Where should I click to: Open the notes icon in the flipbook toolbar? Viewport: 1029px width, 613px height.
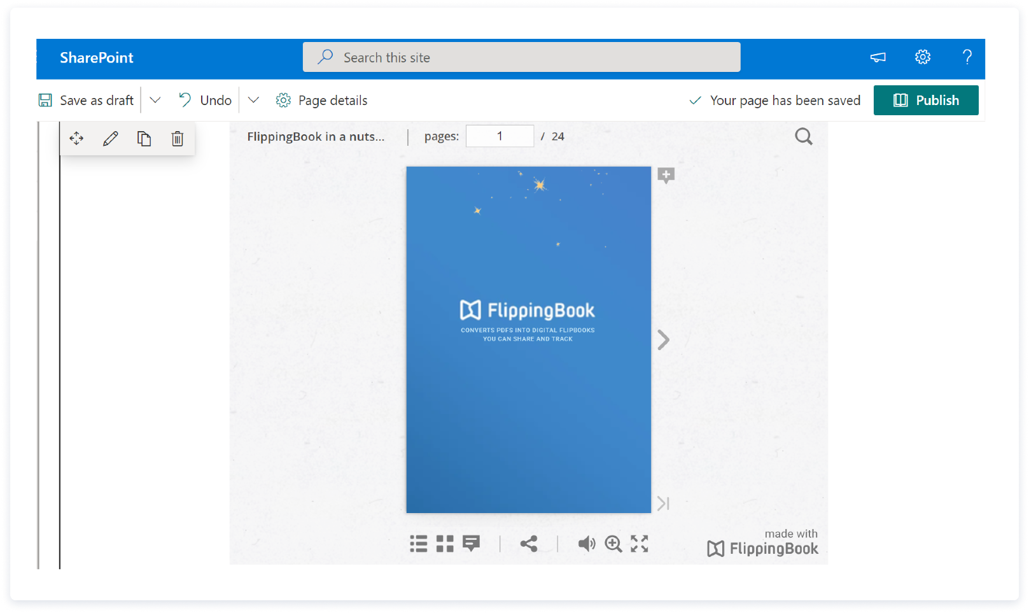tap(472, 544)
